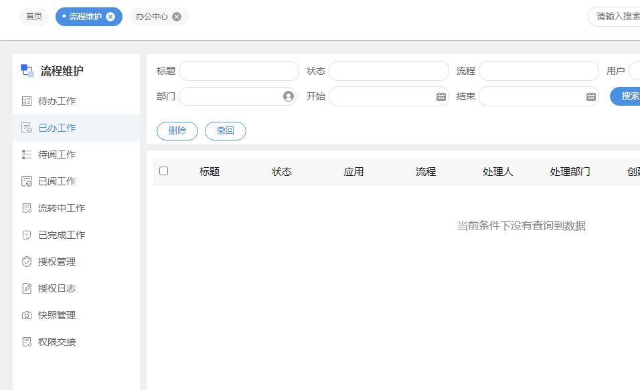This screenshot has width=640, height=390.
Task: Open person picker in 部门 field
Action: click(x=288, y=96)
